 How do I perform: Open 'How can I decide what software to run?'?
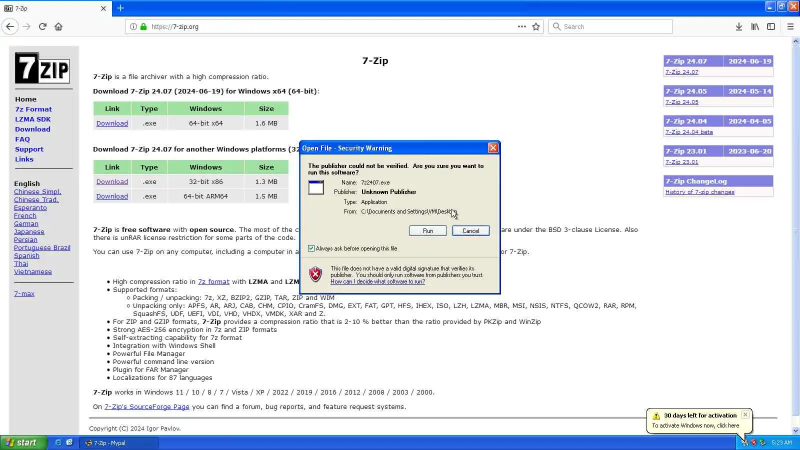pyautogui.click(x=377, y=281)
